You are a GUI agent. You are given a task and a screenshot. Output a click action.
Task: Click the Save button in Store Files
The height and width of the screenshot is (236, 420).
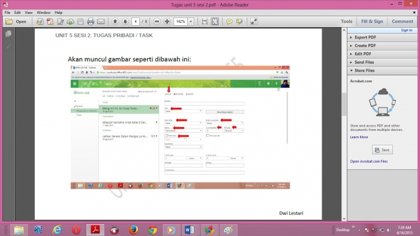click(x=382, y=150)
